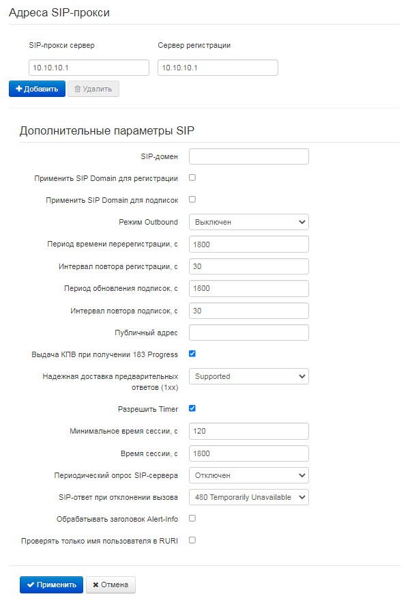412x605 pixels.
Task: Uncheck Выдача КПВ при получении 183 Progress
Action: [192, 354]
